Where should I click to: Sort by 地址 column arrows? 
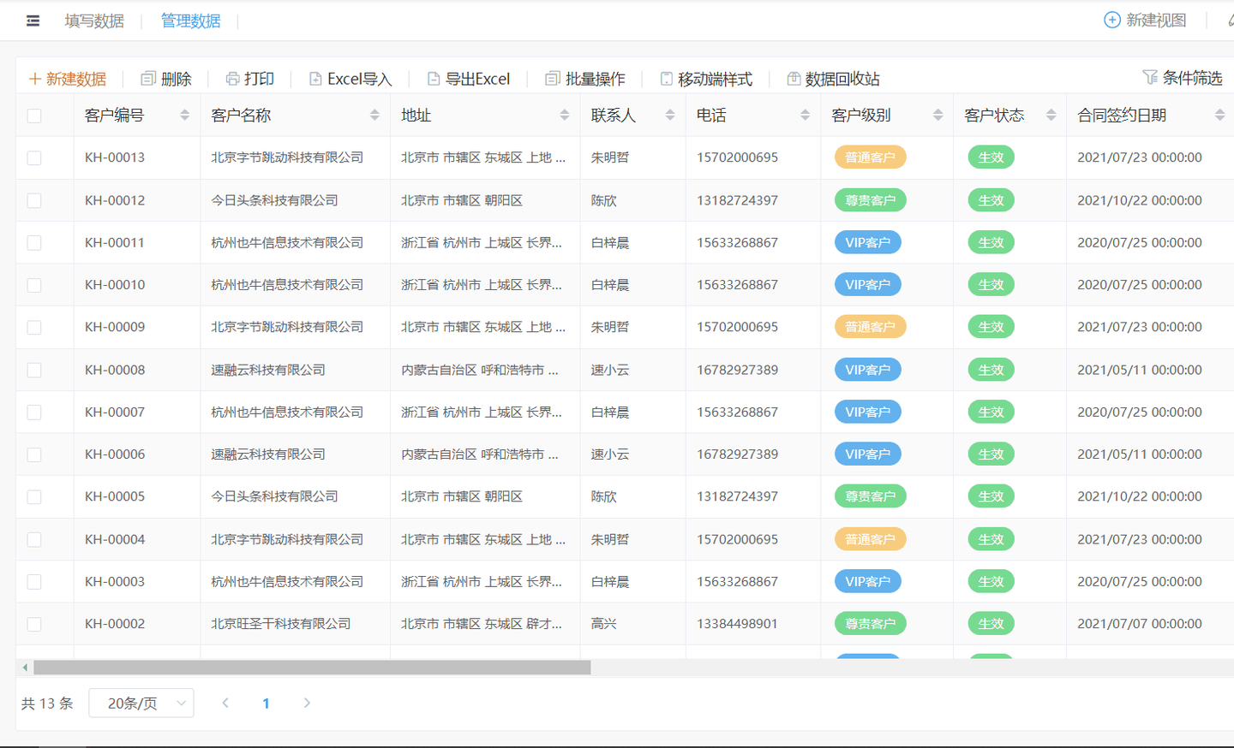564,115
